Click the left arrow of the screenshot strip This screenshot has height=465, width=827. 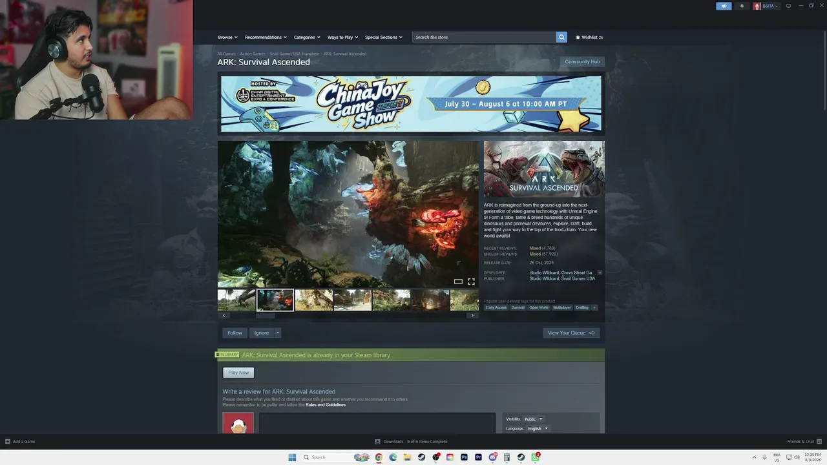click(x=224, y=316)
